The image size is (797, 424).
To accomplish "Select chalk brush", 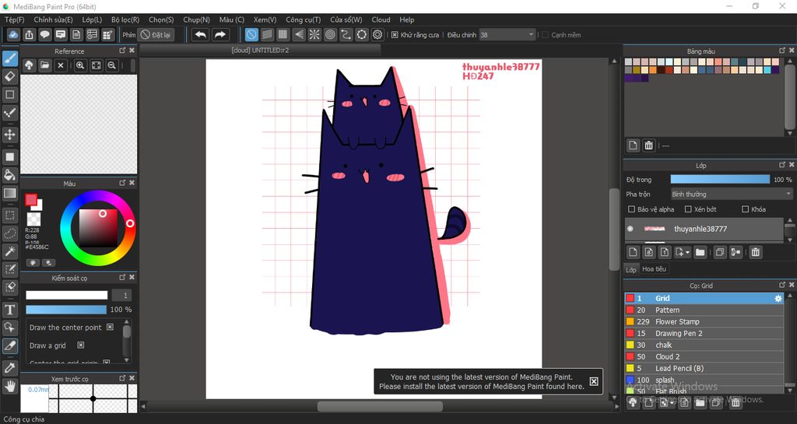I will click(x=704, y=345).
